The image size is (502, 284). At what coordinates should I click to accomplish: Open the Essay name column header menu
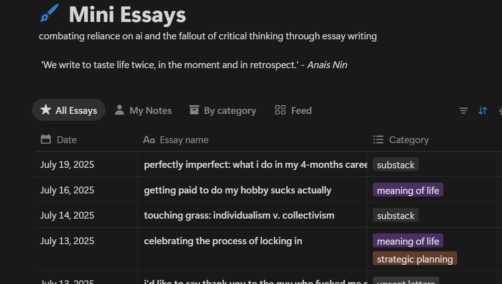[x=252, y=140]
